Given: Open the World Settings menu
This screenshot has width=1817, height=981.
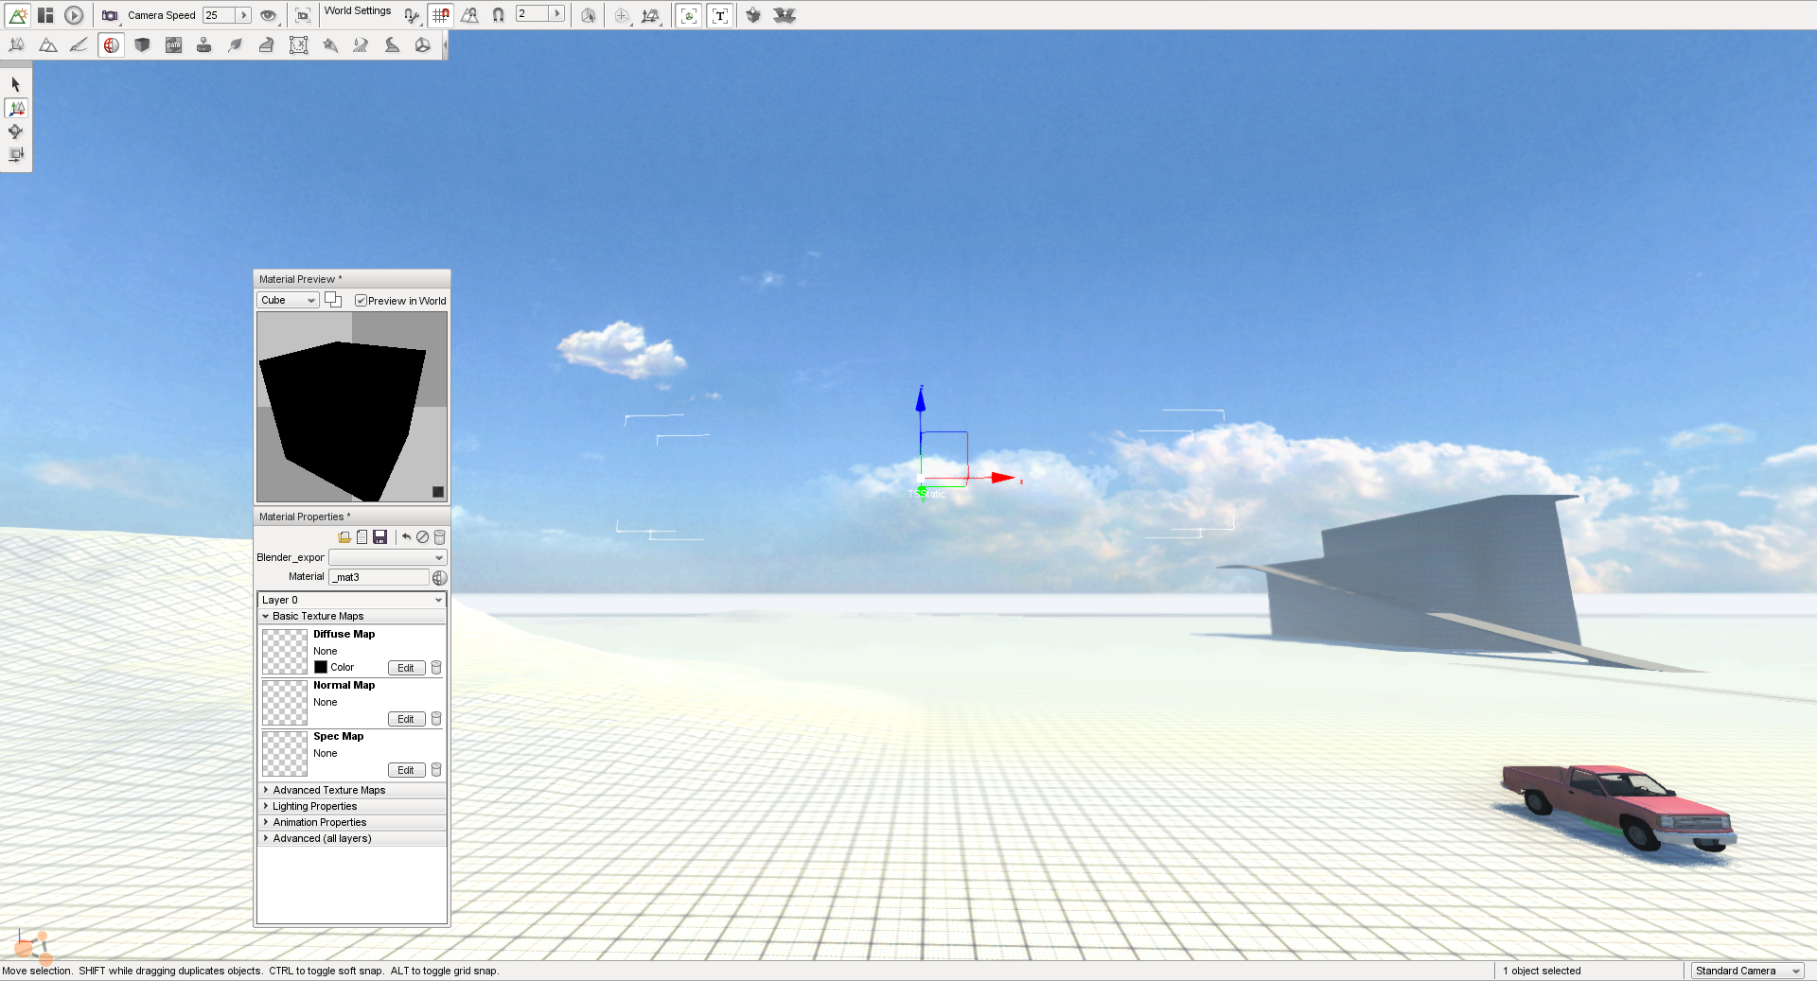Looking at the screenshot, I should (x=358, y=11).
